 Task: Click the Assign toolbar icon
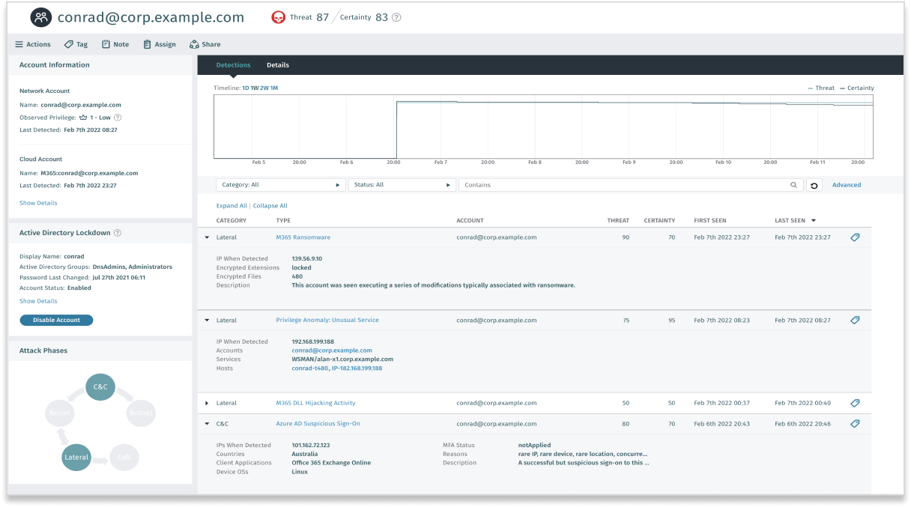click(146, 44)
